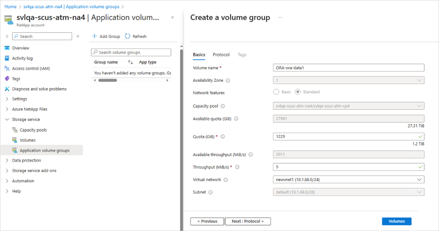Viewport: 439px width, 231px height.
Task: Sort volume groups by Group name arrows
Action: point(130,62)
